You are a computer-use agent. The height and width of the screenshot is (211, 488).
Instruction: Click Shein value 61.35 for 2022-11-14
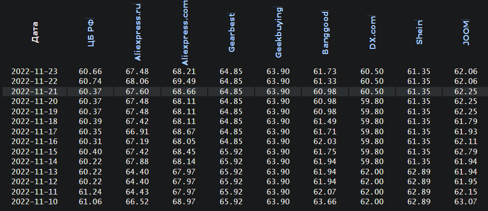[419, 162]
